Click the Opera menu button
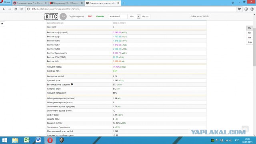Viewport: 256px width, 144px height. coord(5,2)
